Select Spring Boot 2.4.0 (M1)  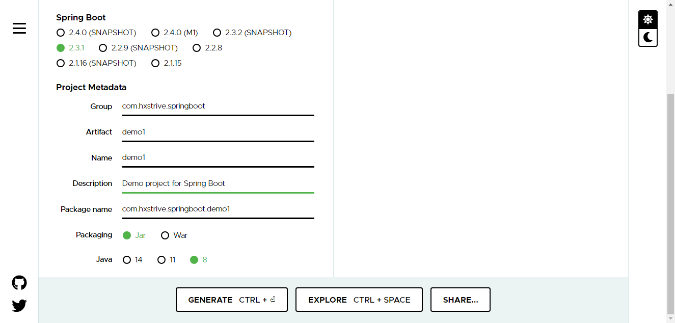pos(175,33)
